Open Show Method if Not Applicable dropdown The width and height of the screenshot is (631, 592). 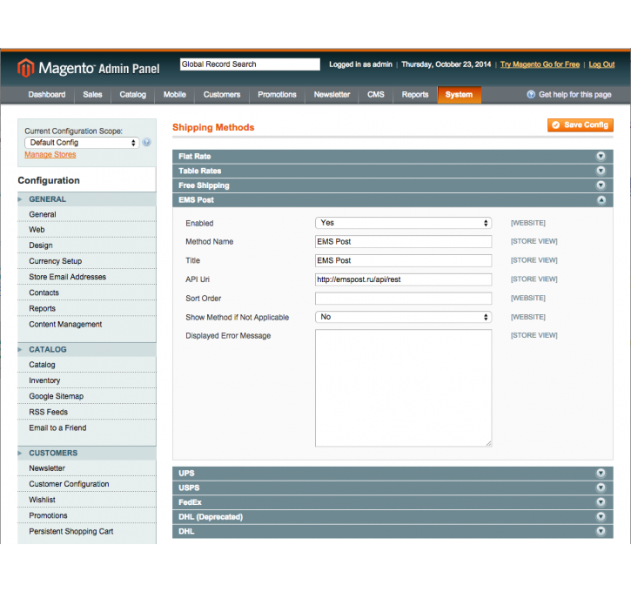pyautogui.click(x=403, y=317)
